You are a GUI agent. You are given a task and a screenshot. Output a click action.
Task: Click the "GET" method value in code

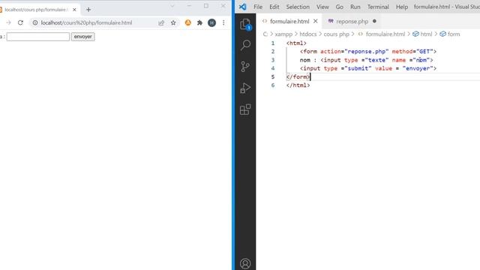424,52
